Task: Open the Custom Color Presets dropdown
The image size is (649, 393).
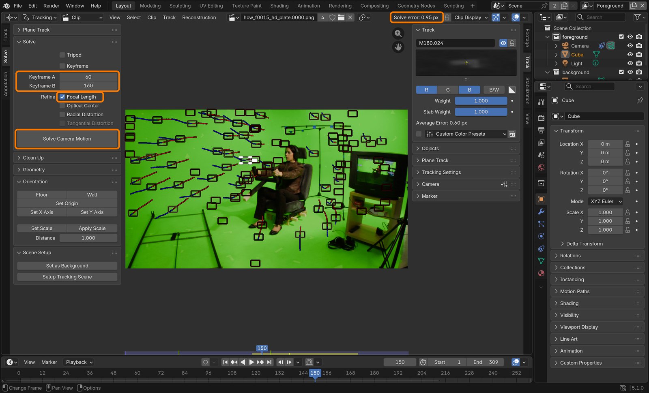Action: [x=466, y=134]
